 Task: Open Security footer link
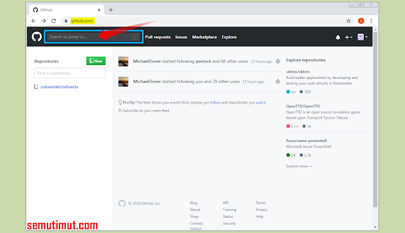tap(229, 223)
